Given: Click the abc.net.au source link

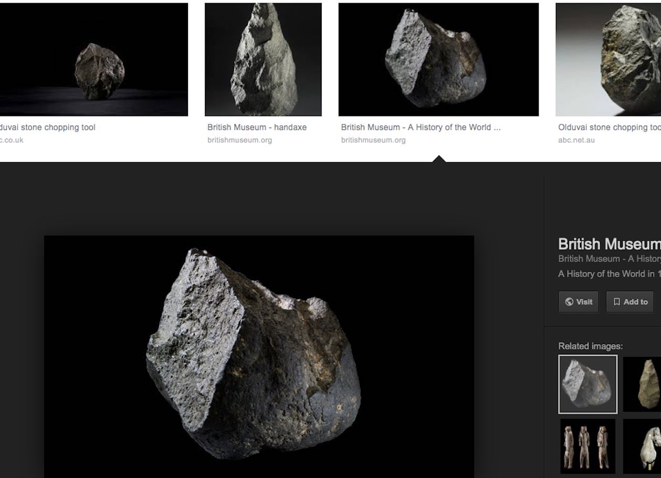Looking at the screenshot, I should point(576,140).
